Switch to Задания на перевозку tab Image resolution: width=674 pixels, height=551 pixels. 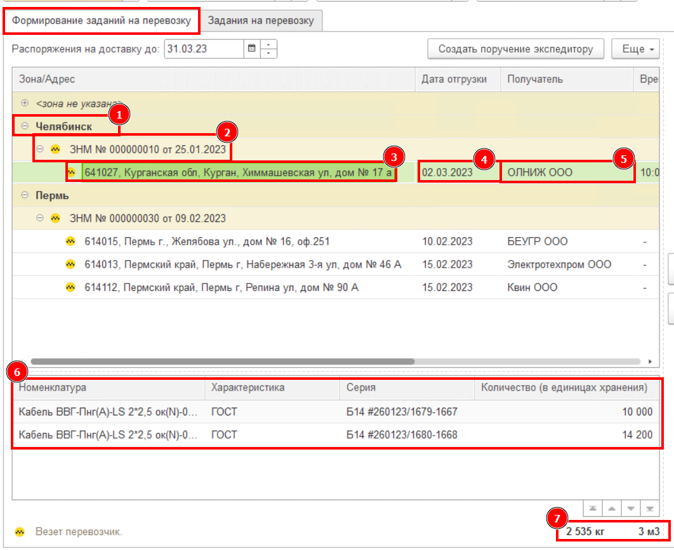click(261, 21)
